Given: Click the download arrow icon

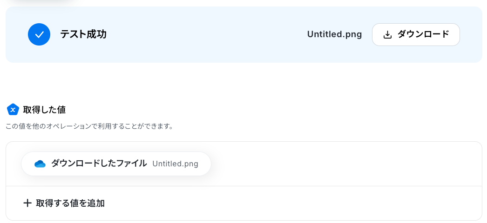Looking at the screenshot, I should [x=387, y=35].
